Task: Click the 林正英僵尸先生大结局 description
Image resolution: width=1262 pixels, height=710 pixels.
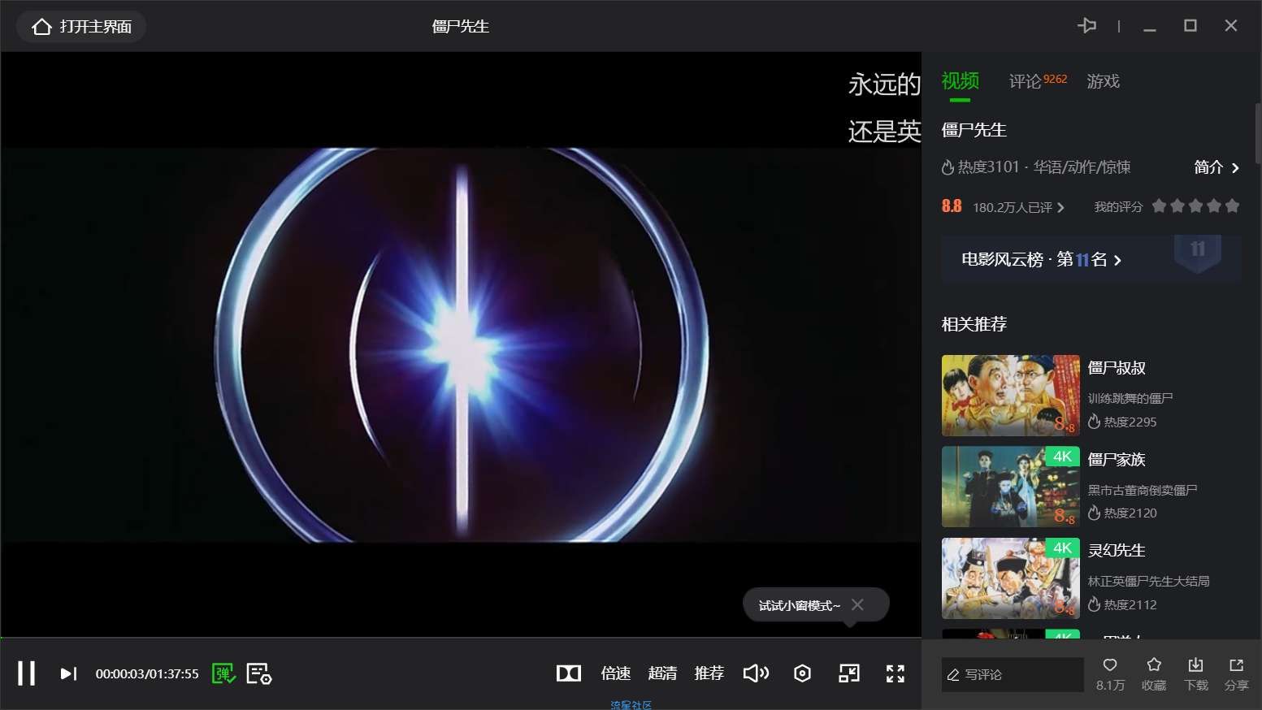Action: tap(1149, 581)
